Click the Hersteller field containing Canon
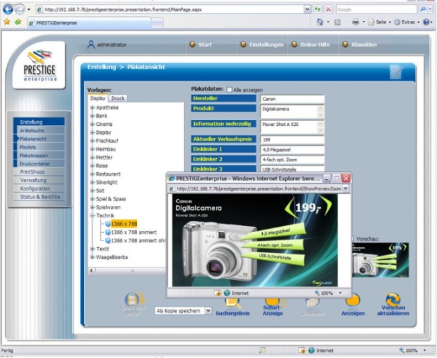This screenshot has width=437, height=358. [x=292, y=99]
